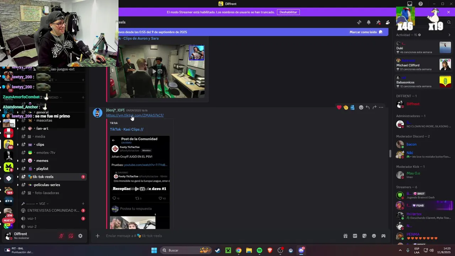This screenshot has height=256, width=455.
Task: Open the sticker picker
Action: (364, 236)
